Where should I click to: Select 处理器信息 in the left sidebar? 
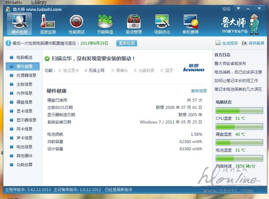[26, 75]
